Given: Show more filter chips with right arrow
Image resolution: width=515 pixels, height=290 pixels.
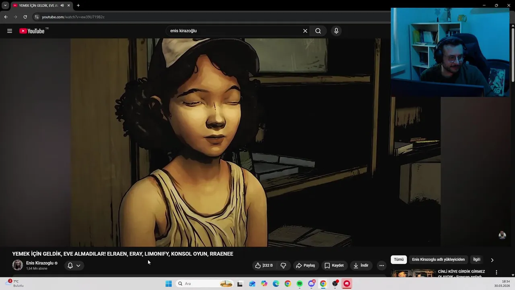Looking at the screenshot, I should (x=492, y=260).
